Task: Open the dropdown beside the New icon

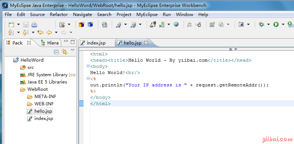Action: pos(18,24)
